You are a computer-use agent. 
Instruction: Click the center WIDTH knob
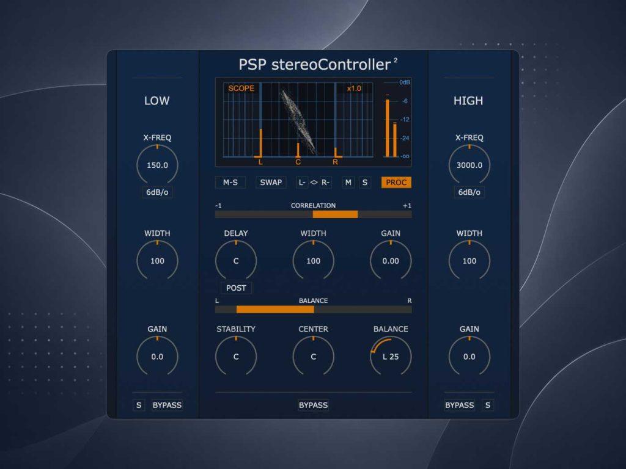click(x=314, y=261)
